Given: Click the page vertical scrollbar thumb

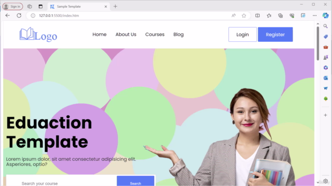Looking at the screenshot, I should point(318,43).
